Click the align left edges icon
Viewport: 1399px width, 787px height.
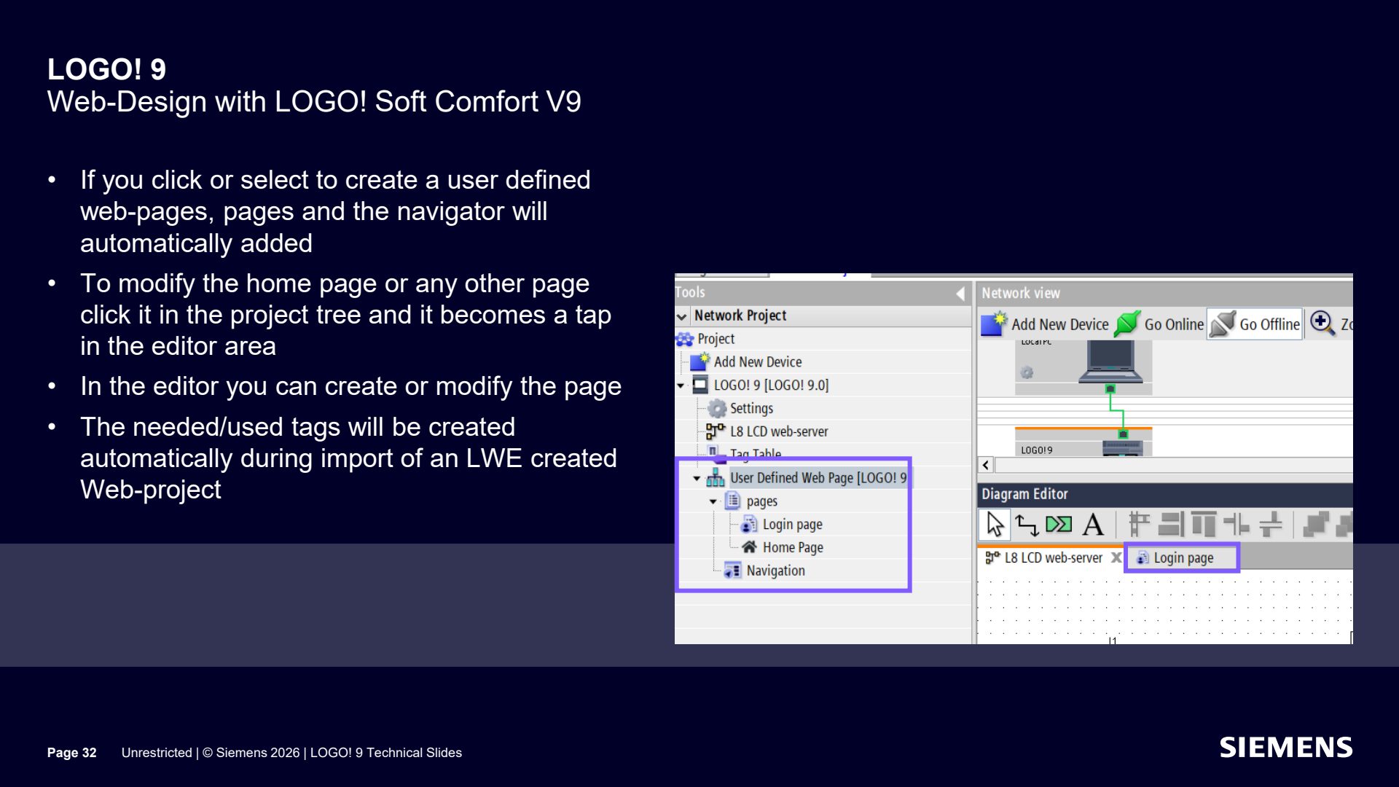click(1139, 525)
